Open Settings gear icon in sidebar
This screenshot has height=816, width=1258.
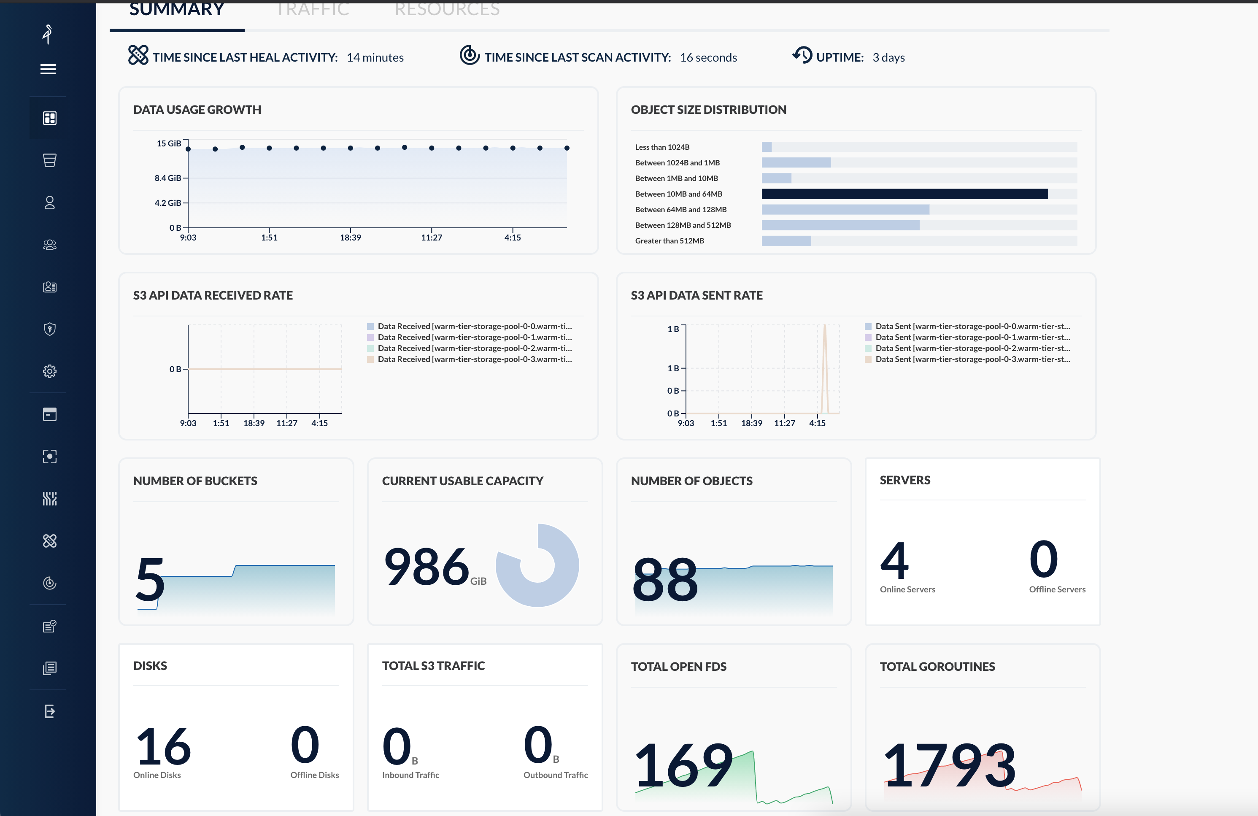pos(50,372)
